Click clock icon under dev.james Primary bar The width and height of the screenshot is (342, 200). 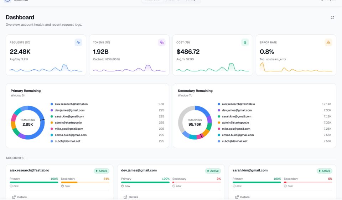coord(123,186)
